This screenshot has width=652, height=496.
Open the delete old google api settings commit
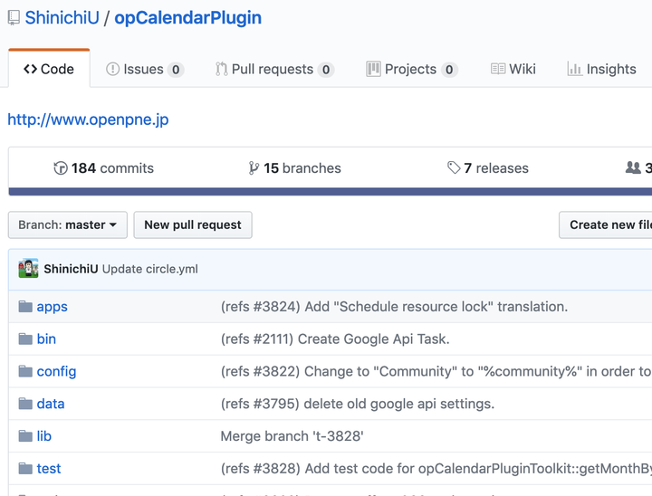point(358,404)
